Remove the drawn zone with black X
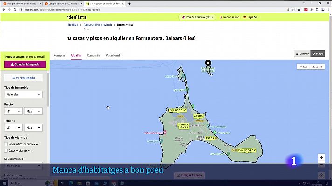This screenshot has width=332, height=186. coord(208,63)
